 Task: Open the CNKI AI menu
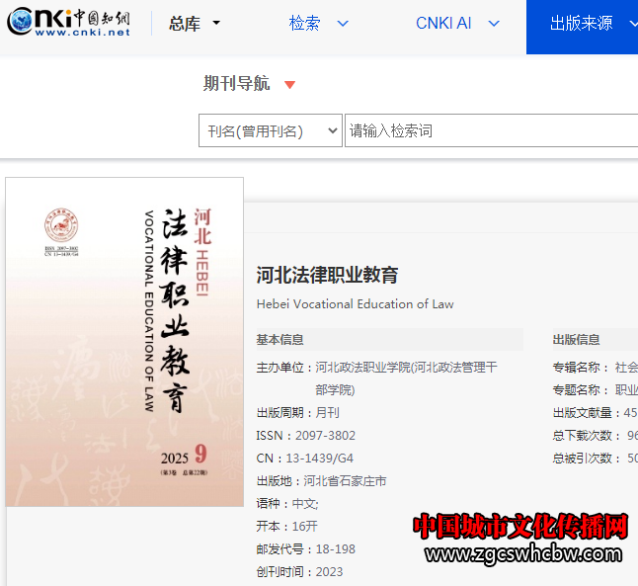pyautogui.click(x=456, y=24)
